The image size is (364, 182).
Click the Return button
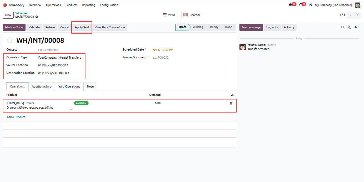[50, 27]
